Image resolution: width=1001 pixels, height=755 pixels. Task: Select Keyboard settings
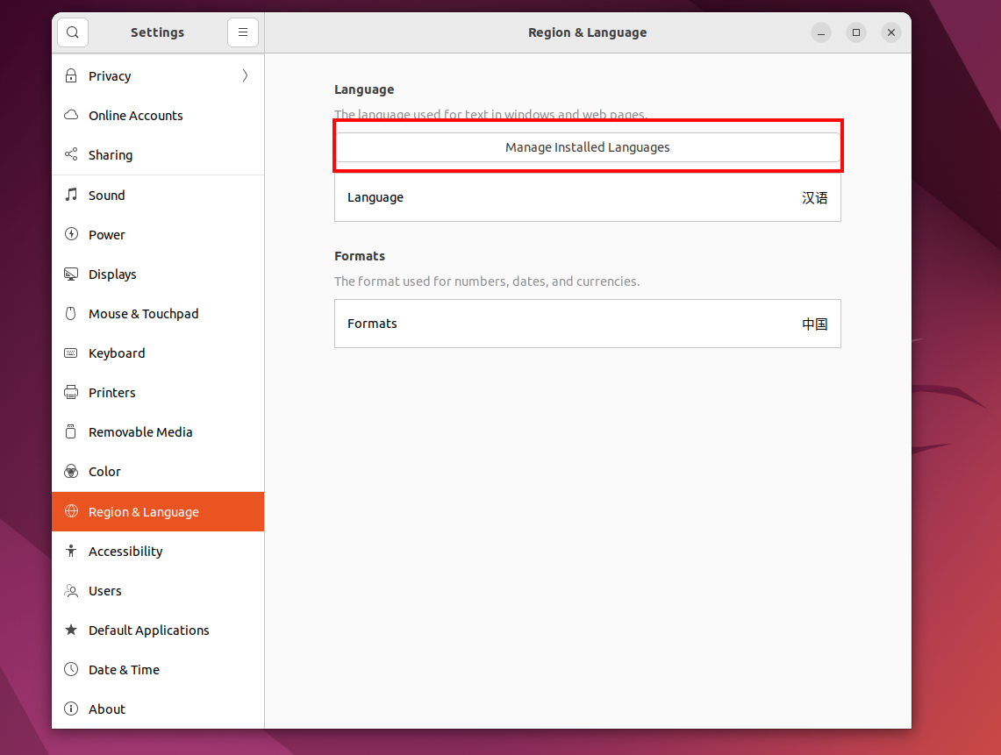click(158, 353)
